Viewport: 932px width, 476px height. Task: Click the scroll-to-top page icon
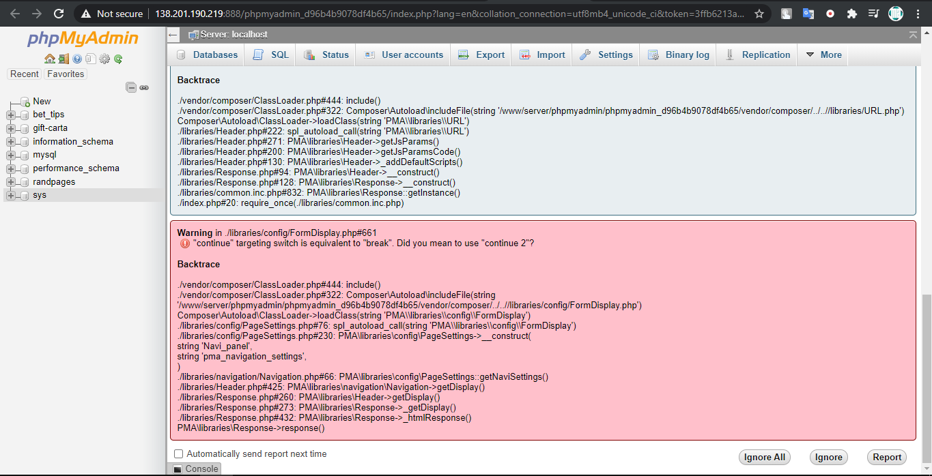pos(914,34)
